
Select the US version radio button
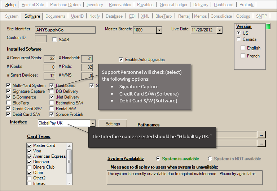[x=239, y=33]
